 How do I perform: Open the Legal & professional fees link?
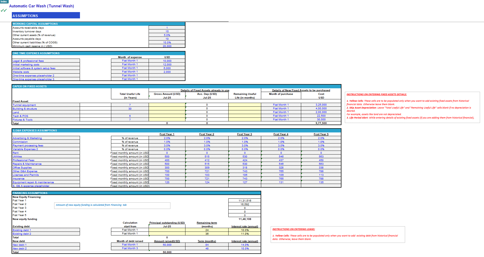click(28, 61)
